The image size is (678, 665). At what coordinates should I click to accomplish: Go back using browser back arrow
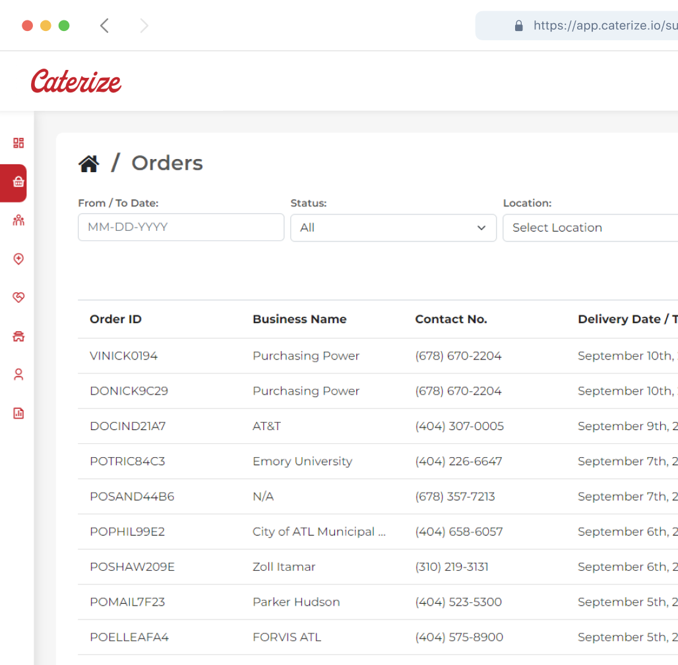104,26
